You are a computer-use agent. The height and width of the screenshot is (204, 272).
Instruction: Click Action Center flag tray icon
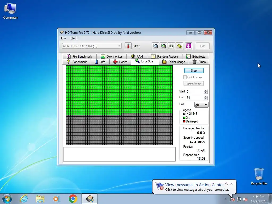(x=232, y=199)
